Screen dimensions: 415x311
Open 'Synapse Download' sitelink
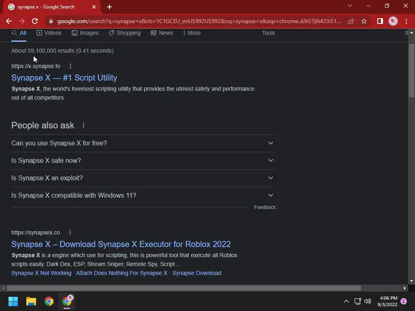coord(197,273)
